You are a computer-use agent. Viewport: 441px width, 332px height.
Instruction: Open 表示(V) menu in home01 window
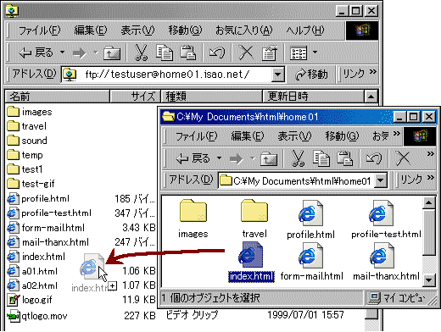pyautogui.click(x=294, y=136)
